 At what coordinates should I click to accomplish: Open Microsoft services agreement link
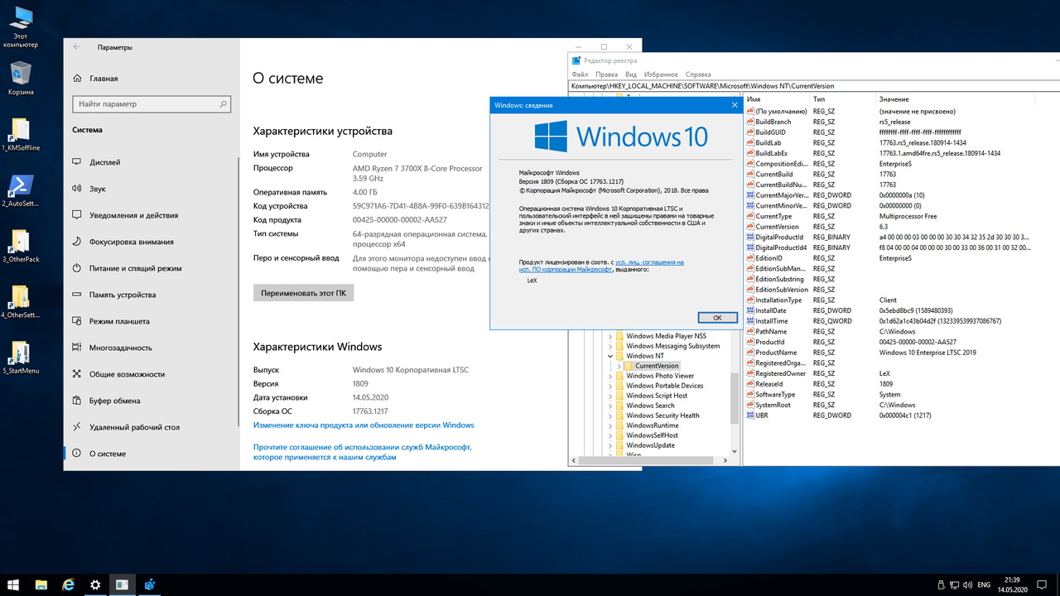coord(362,452)
